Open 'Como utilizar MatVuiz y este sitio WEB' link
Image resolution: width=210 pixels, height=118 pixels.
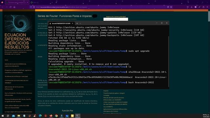[17, 107]
